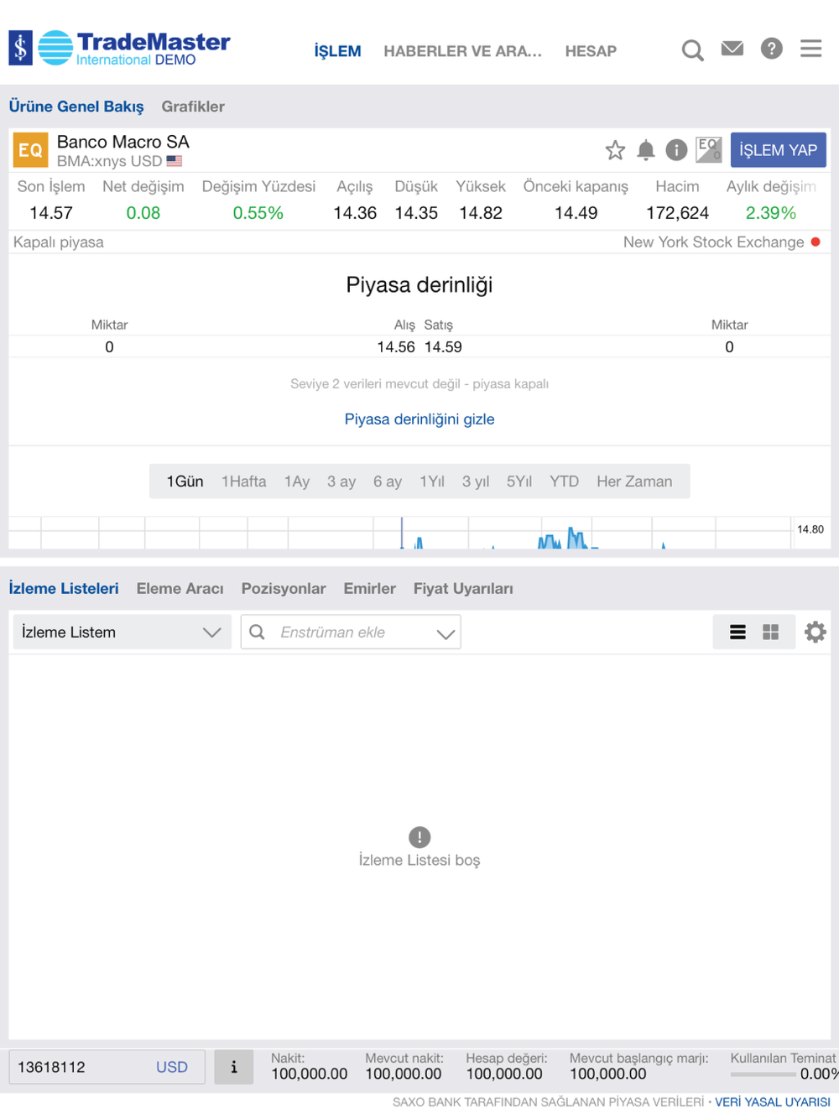Screen dimensions: 839x1119
Task: Select the 1Hafta chart range
Action: coord(243,481)
